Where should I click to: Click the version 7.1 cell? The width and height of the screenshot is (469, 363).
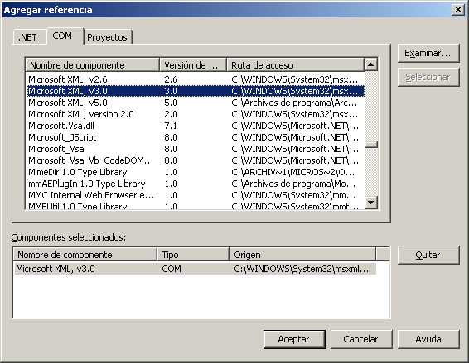point(171,126)
